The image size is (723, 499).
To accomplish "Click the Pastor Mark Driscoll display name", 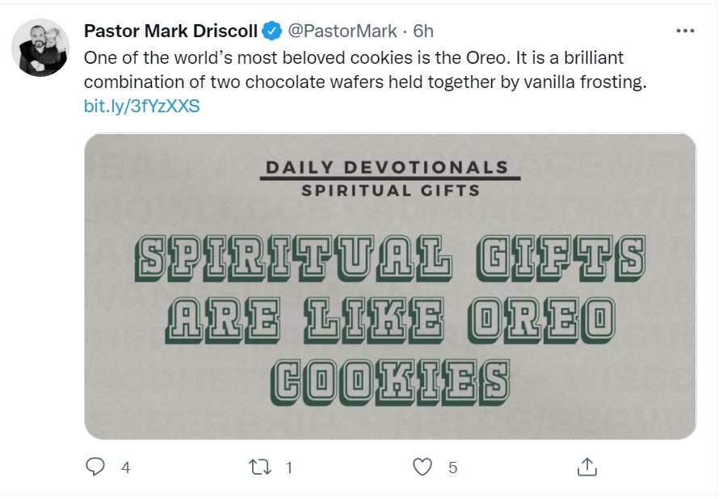I will pyautogui.click(x=170, y=31).
